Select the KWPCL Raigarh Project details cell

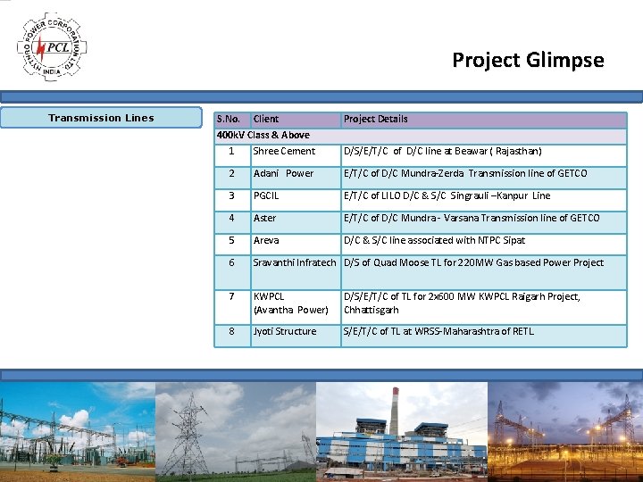click(484, 307)
